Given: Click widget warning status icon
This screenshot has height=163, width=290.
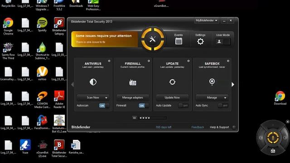Looking at the screenshot, I should click(273, 138).
